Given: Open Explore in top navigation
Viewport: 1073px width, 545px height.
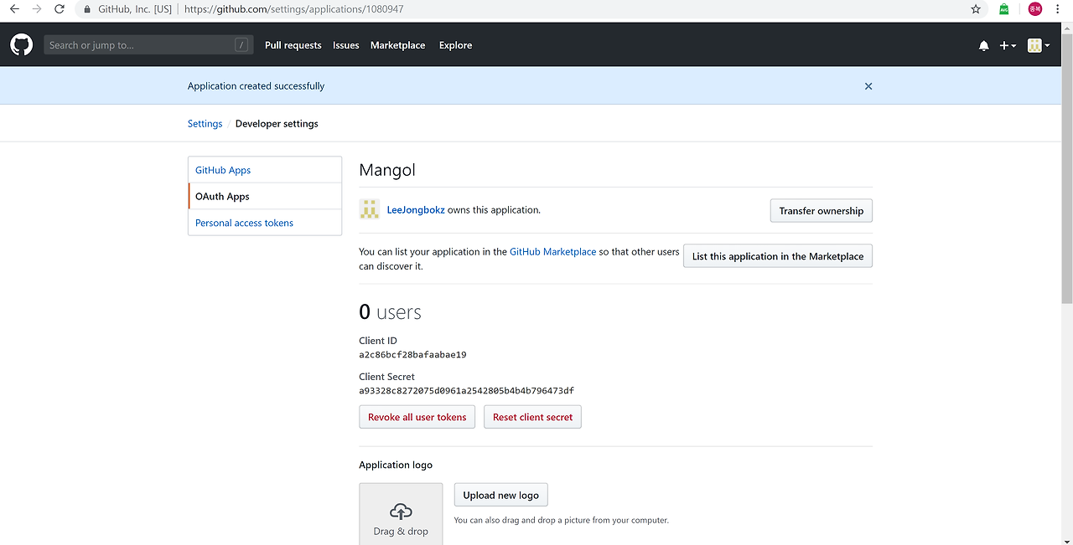Looking at the screenshot, I should 455,45.
